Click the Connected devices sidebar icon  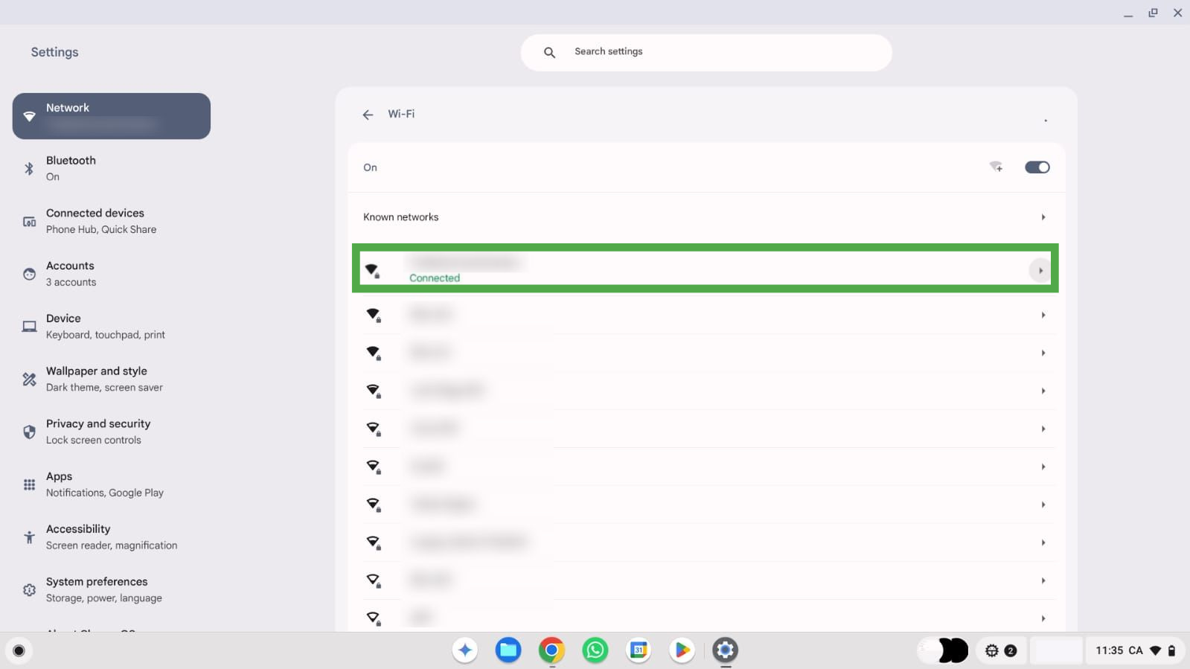click(x=29, y=221)
